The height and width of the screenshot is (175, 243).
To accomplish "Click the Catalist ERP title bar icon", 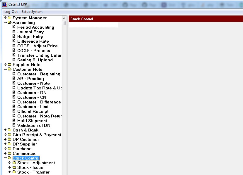I will [4, 4].
